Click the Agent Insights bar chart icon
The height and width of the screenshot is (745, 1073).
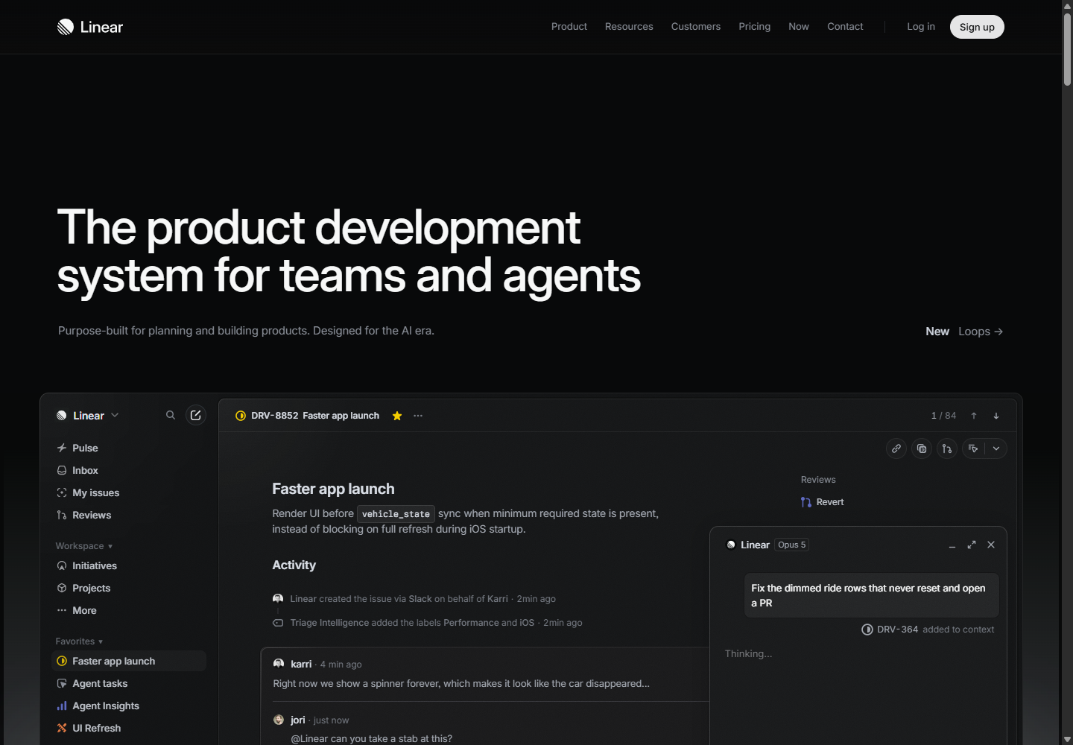[62, 706]
